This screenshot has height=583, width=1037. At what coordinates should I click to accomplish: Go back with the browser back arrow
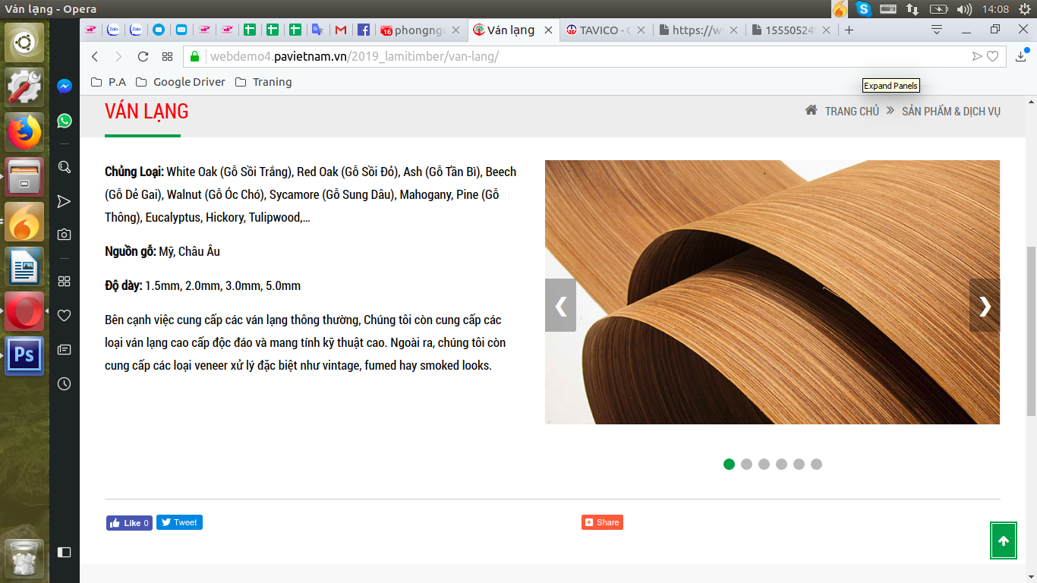(x=95, y=56)
